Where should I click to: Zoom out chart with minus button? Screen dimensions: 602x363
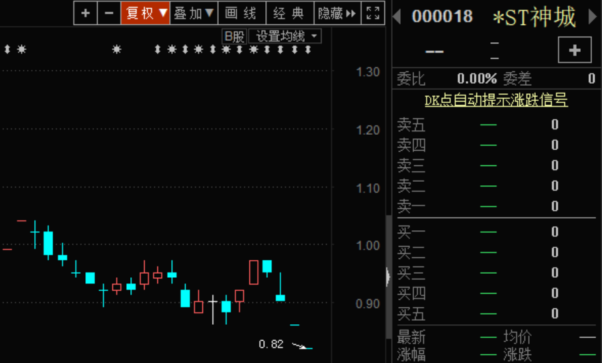[x=109, y=14]
